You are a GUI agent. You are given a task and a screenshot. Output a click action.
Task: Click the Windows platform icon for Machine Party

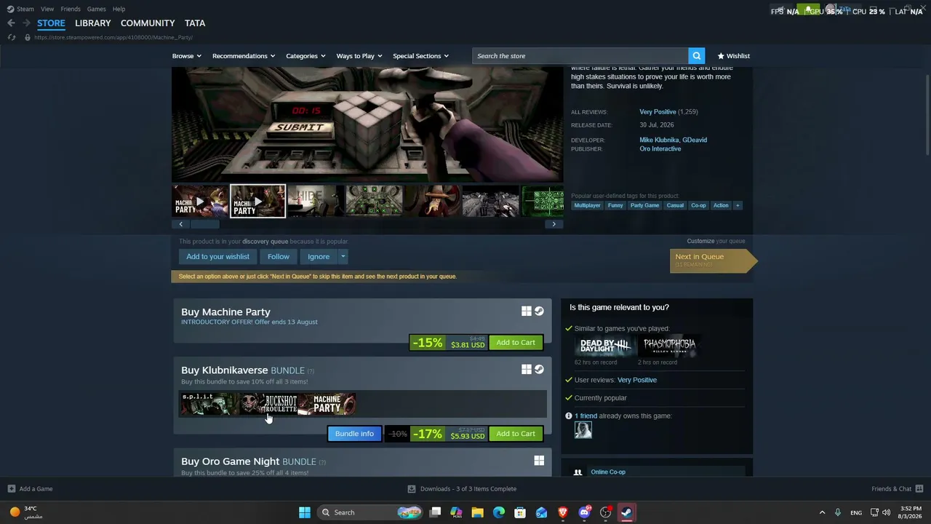[527, 311]
